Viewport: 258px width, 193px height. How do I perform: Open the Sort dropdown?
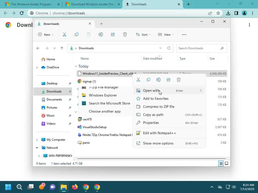pyautogui.click(x=143, y=35)
